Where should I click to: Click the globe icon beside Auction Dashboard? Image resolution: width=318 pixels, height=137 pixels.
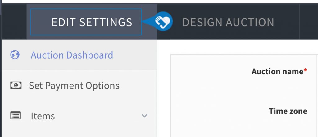click(15, 55)
